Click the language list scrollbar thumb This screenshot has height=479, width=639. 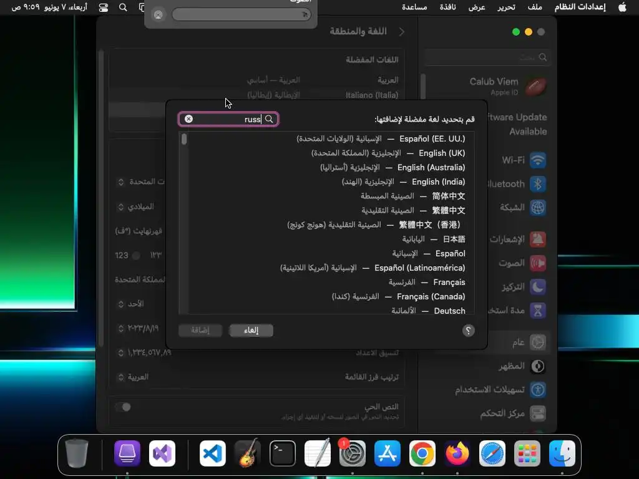click(184, 139)
